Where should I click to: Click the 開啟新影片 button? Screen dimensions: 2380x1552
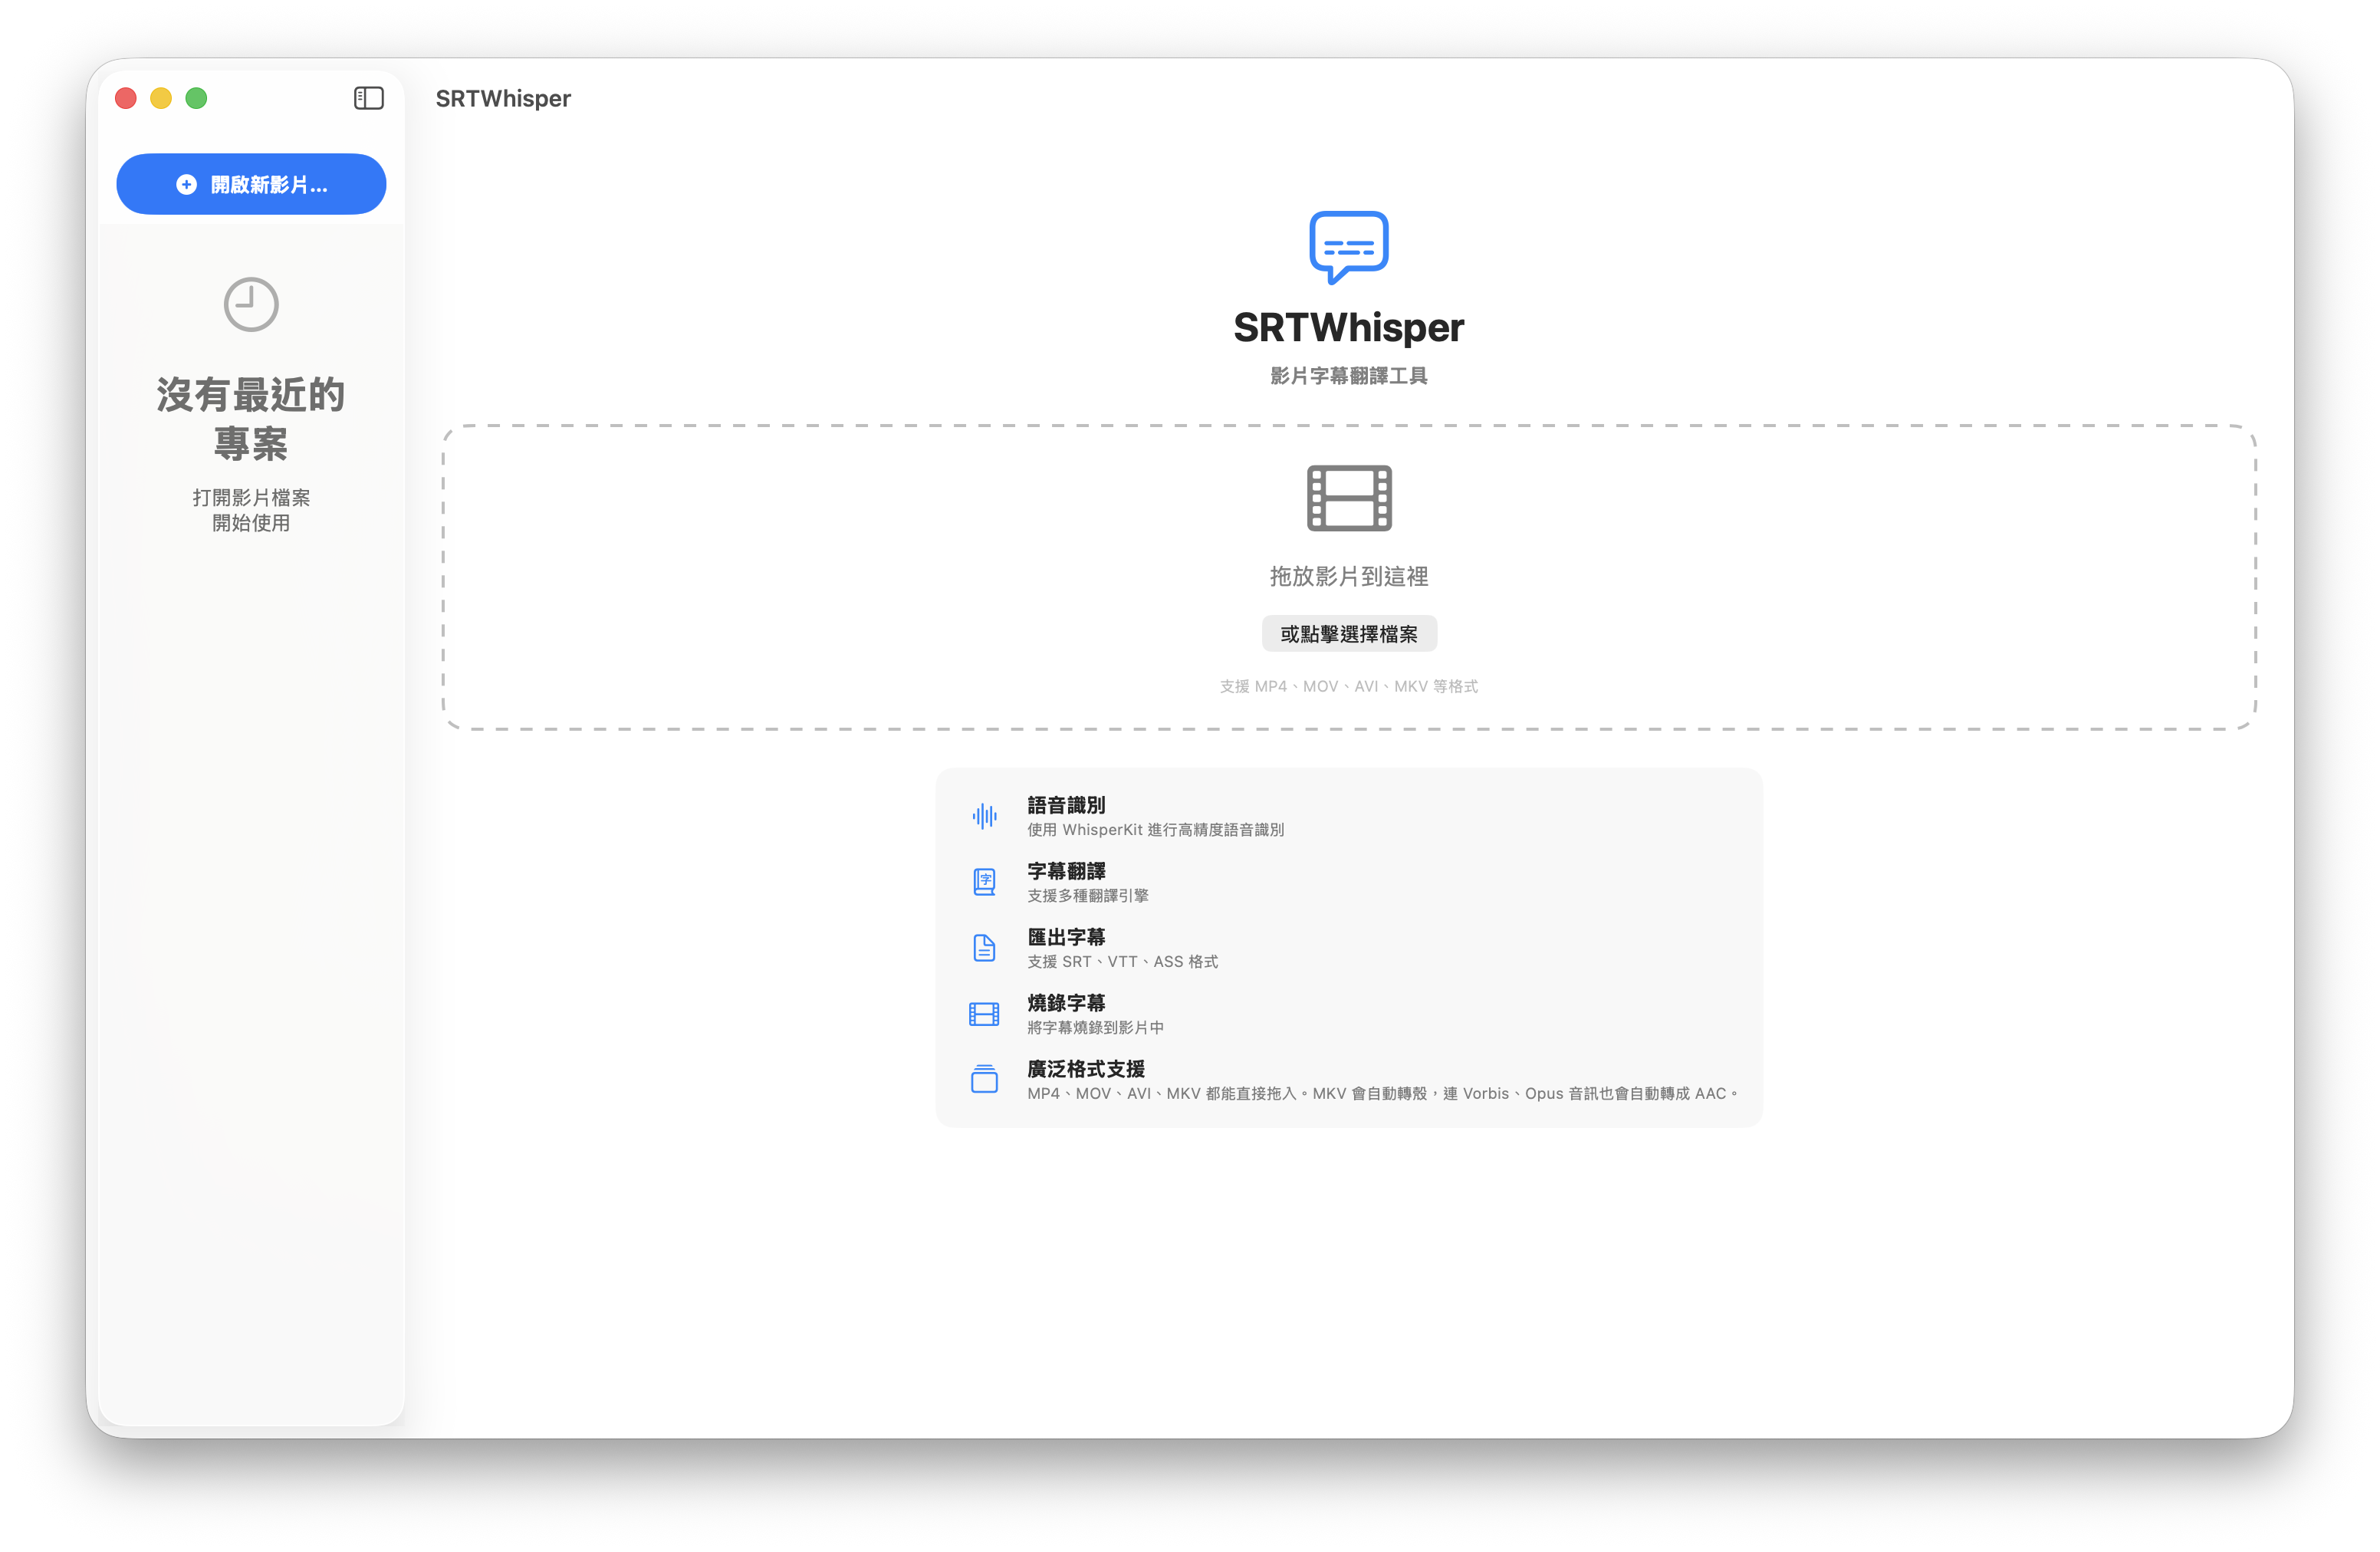click(x=251, y=184)
